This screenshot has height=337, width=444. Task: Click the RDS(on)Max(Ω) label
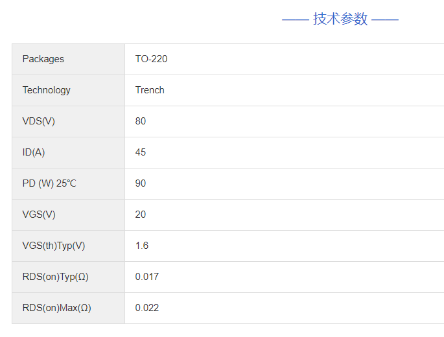click(56, 308)
